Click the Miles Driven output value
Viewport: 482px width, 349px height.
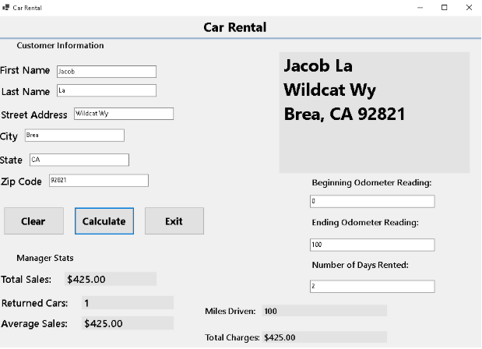click(x=324, y=311)
